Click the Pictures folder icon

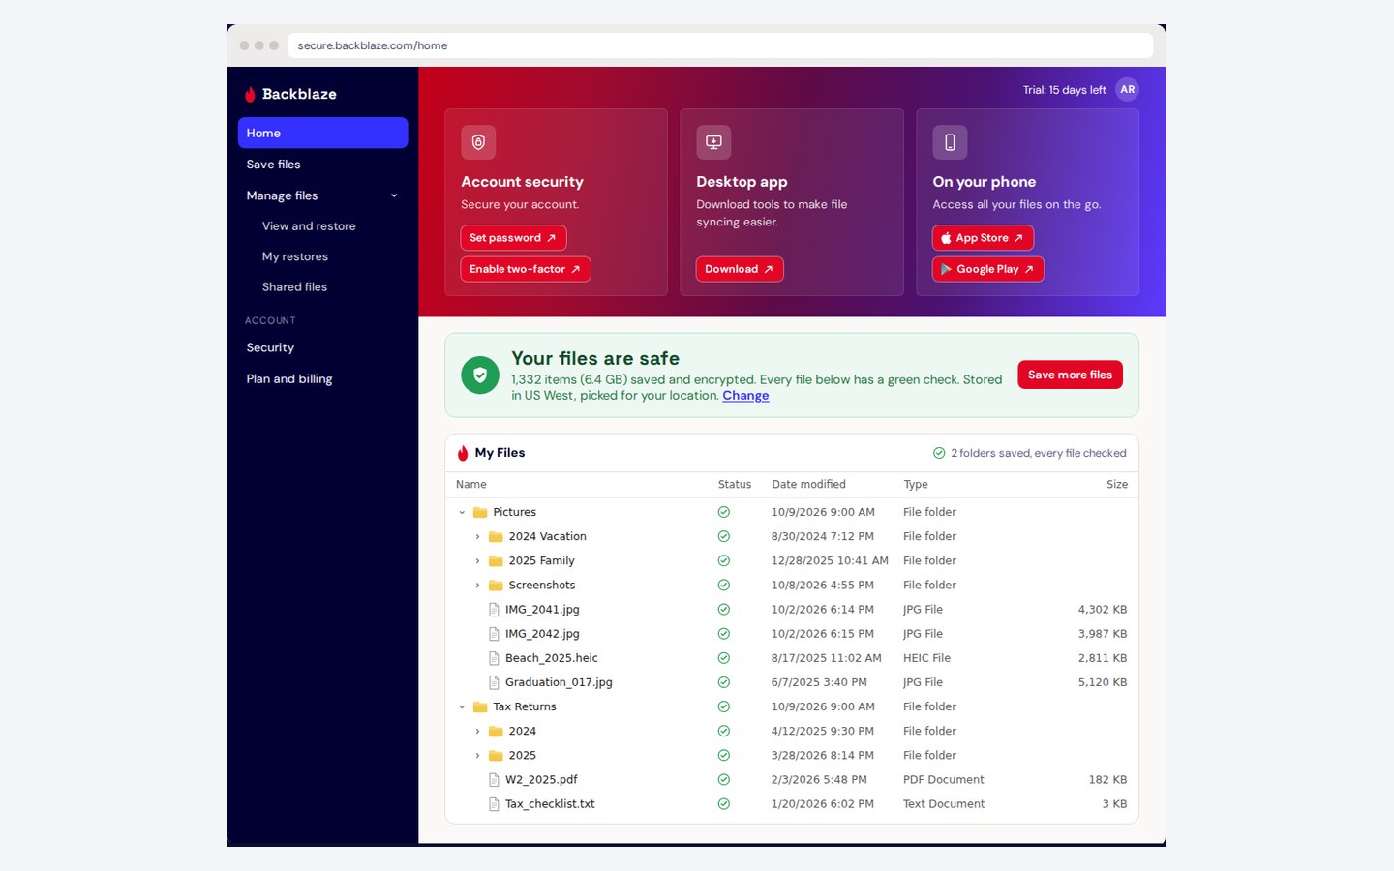click(480, 512)
